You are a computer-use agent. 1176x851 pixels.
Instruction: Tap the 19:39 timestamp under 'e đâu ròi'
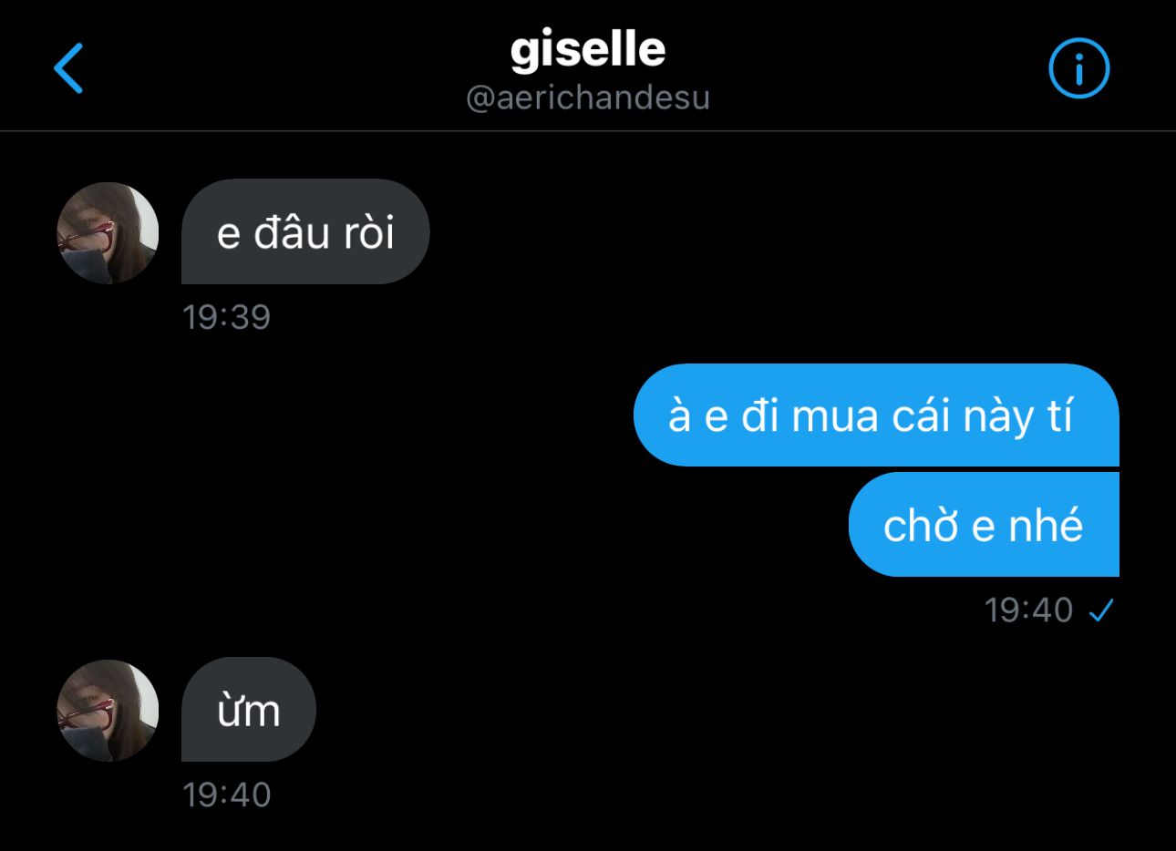pos(226,317)
